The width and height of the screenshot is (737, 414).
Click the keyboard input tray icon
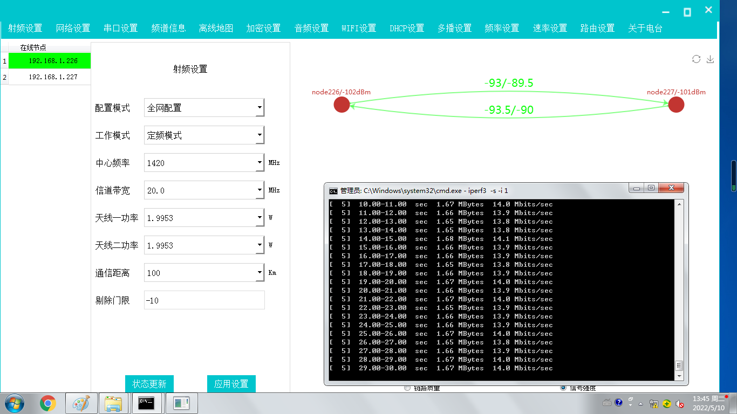pos(607,403)
